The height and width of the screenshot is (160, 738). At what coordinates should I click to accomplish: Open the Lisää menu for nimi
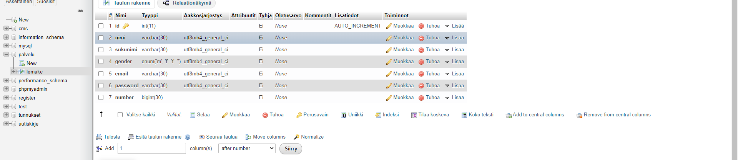click(x=454, y=38)
